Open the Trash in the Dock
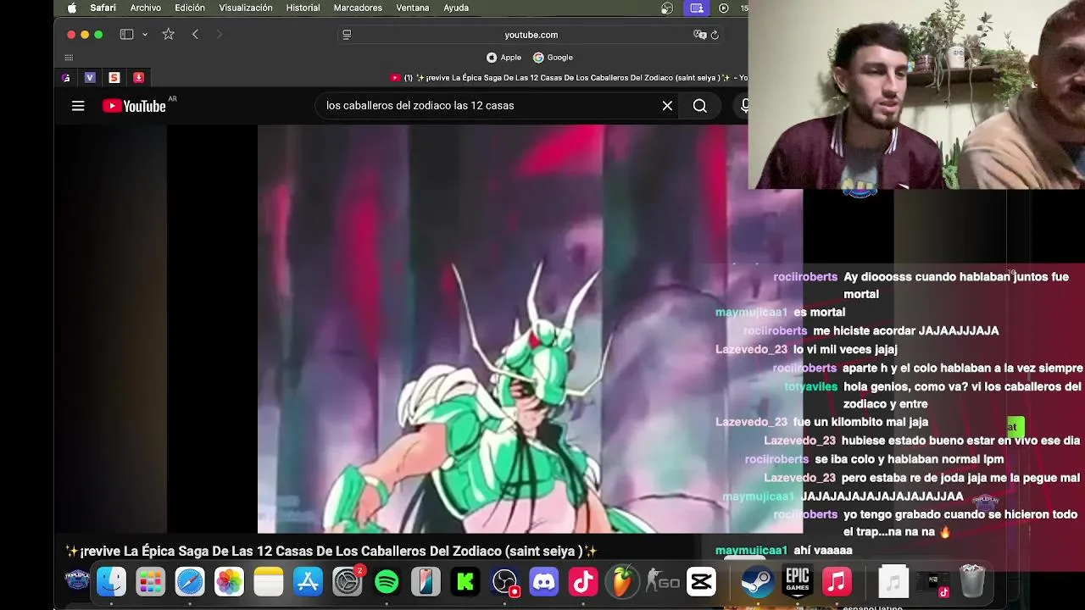 pyautogui.click(x=972, y=581)
